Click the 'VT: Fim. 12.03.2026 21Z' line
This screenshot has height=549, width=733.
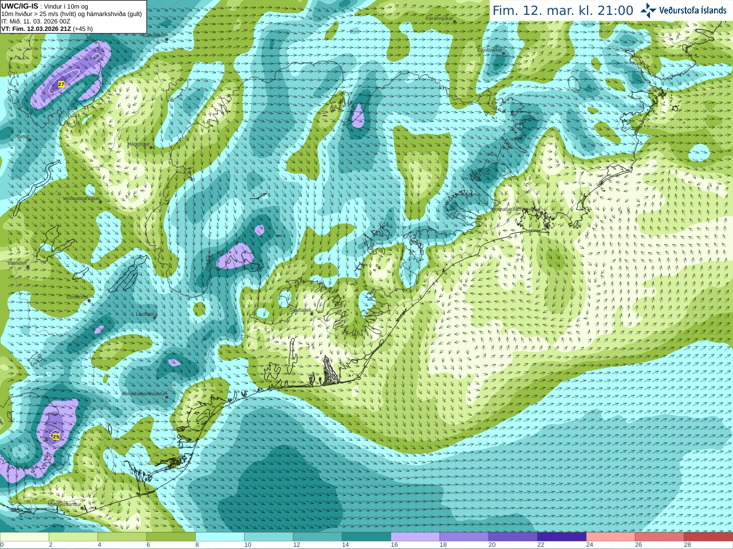pos(36,29)
